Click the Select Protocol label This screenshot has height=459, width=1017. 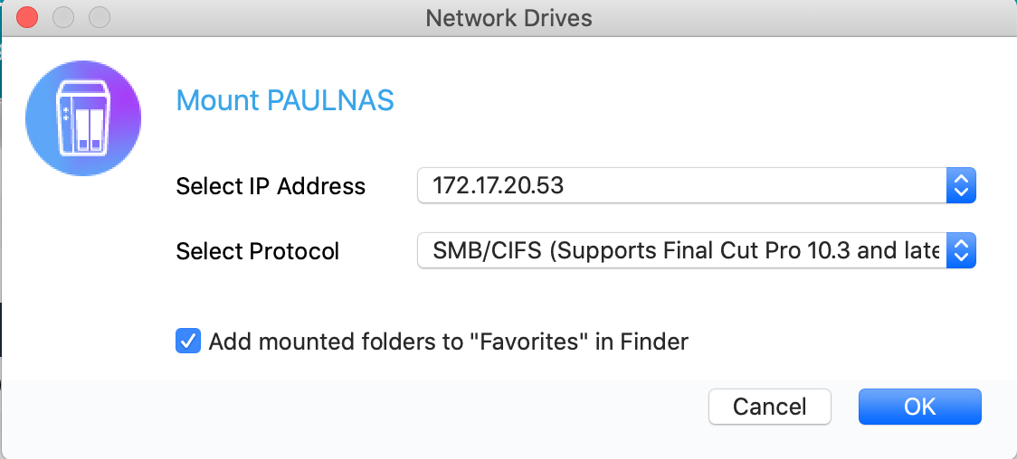[258, 251]
